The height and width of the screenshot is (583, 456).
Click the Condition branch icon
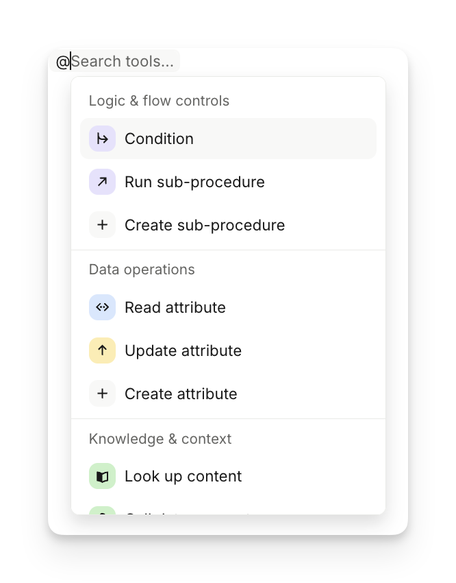[x=102, y=139]
